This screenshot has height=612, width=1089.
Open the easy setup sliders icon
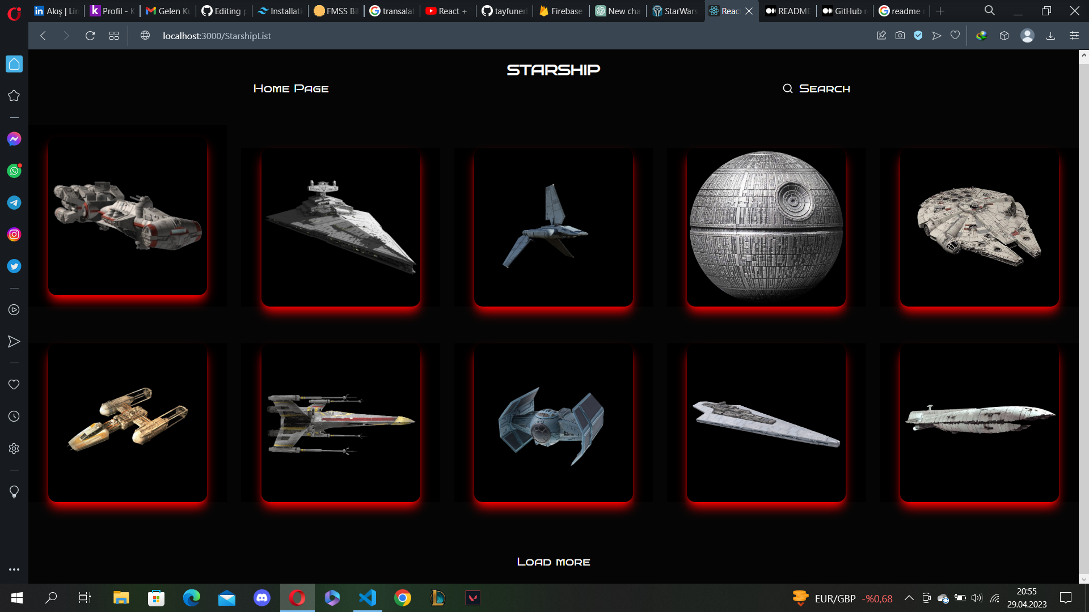pyautogui.click(x=1074, y=36)
